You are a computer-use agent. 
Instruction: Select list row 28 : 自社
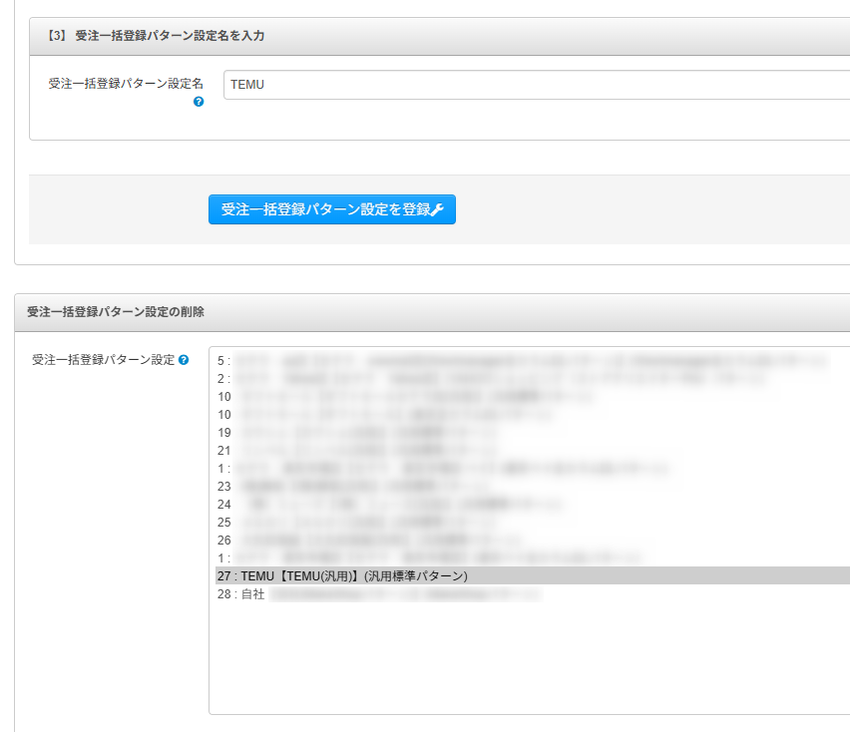tap(533, 593)
